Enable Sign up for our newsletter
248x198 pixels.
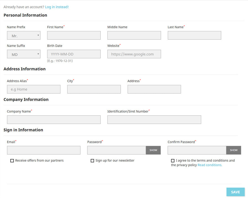92,161
